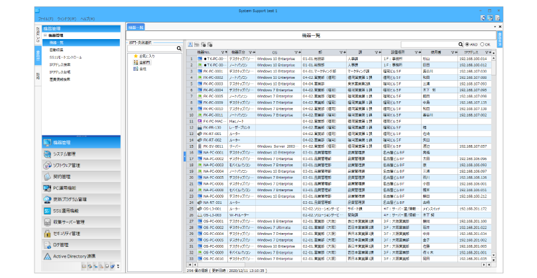Click the 更新プログラム管理 cloud icon
The image size is (537, 278).
[x=47, y=199]
